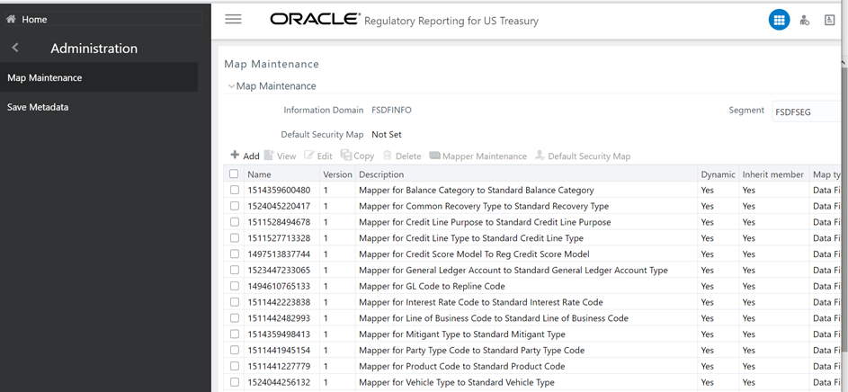Check the row for map 1511442482993
Screen dimensions: 848x392
(234, 318)
